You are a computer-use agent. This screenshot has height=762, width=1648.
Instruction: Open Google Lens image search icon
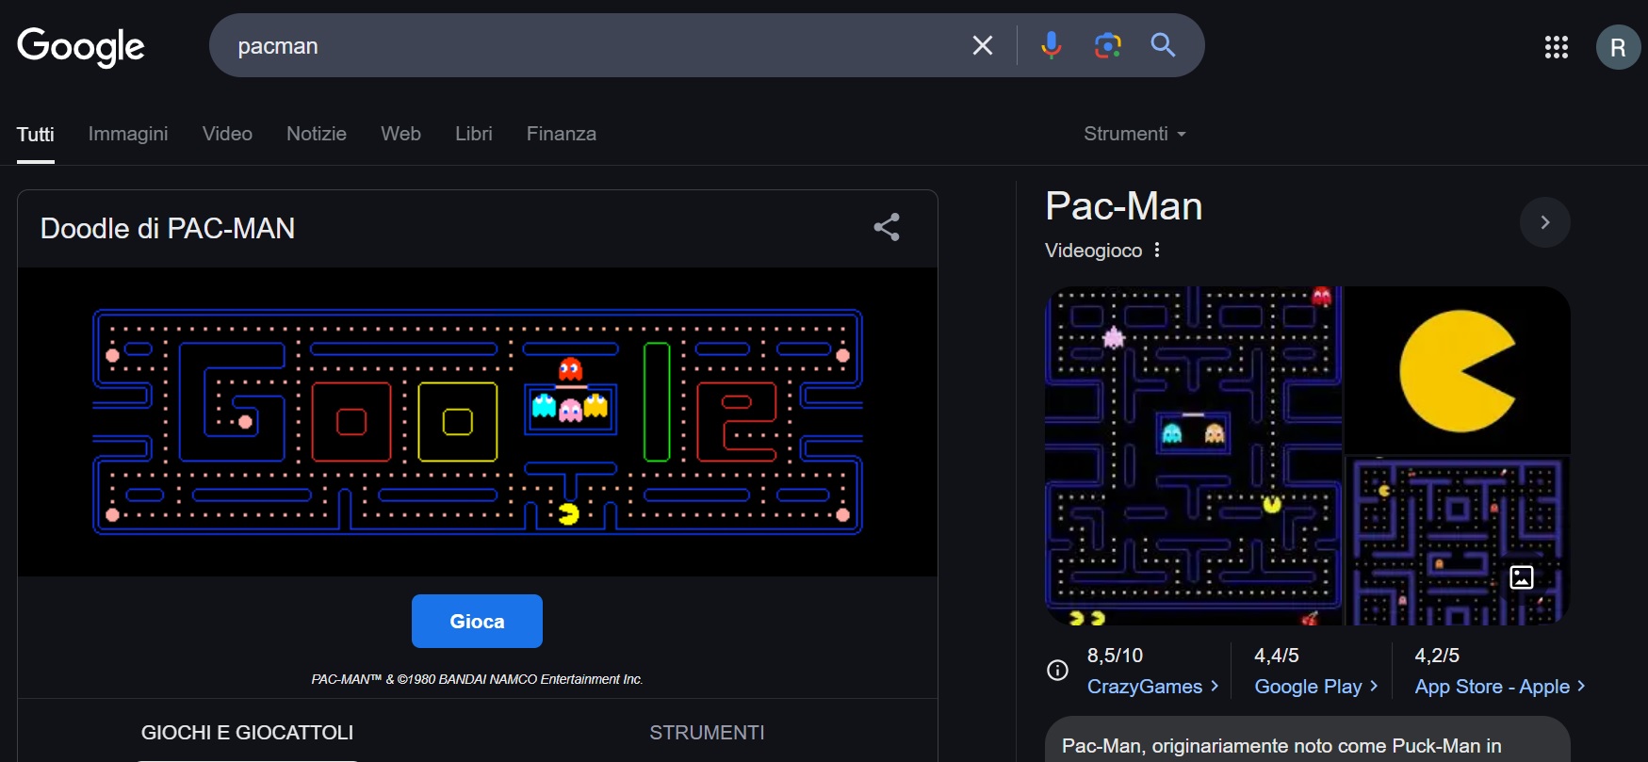1107,45
